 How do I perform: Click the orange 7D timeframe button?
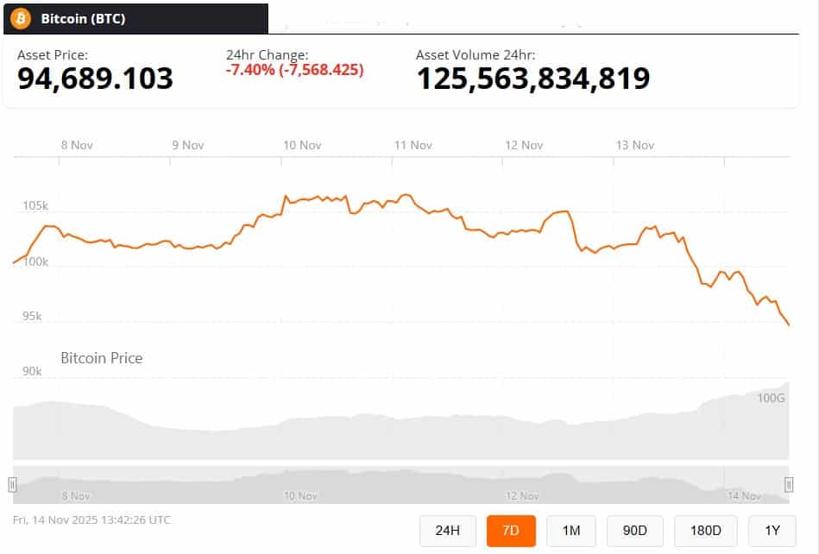(511, 531)
